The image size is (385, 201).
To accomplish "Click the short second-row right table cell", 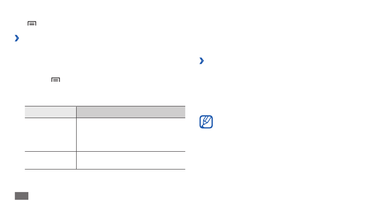I will 131,160.
